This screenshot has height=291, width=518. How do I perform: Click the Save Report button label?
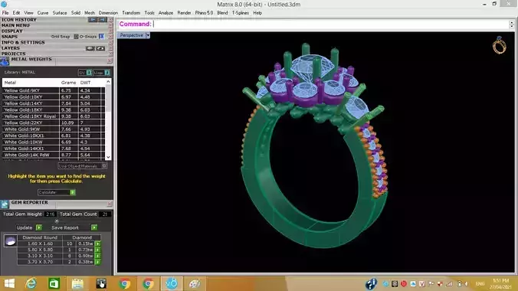[x=65, y=227]
